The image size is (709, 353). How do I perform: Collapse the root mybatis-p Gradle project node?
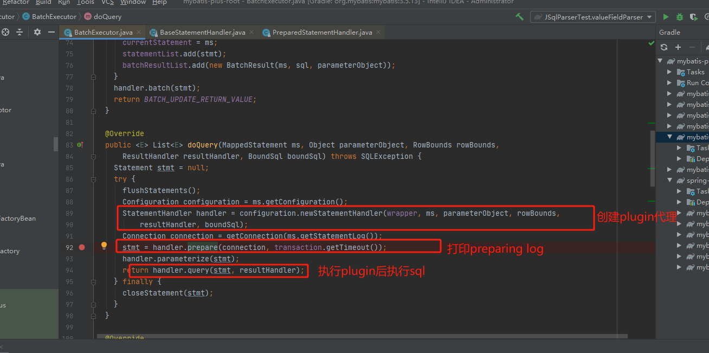(660, 61)
